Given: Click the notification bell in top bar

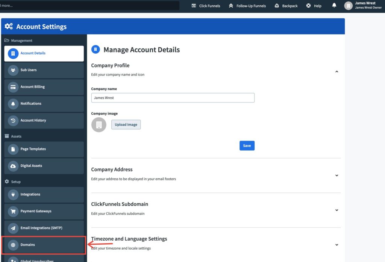Looking at the screenshot, I should coord(334,5).
